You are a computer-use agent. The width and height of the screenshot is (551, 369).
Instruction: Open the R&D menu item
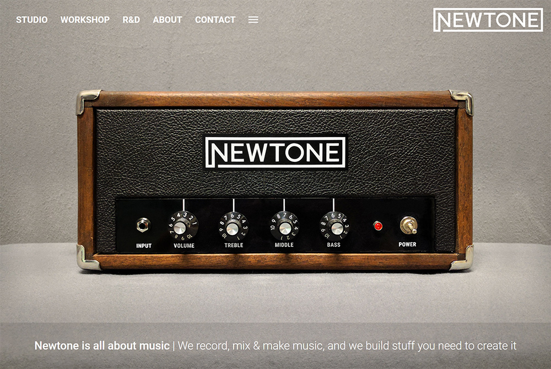point(131,20)
